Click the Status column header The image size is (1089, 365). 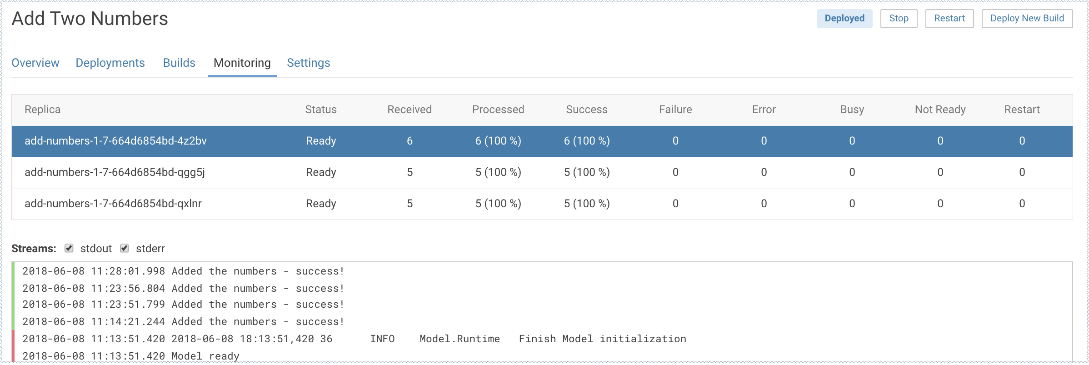click(x=320, y=110)
